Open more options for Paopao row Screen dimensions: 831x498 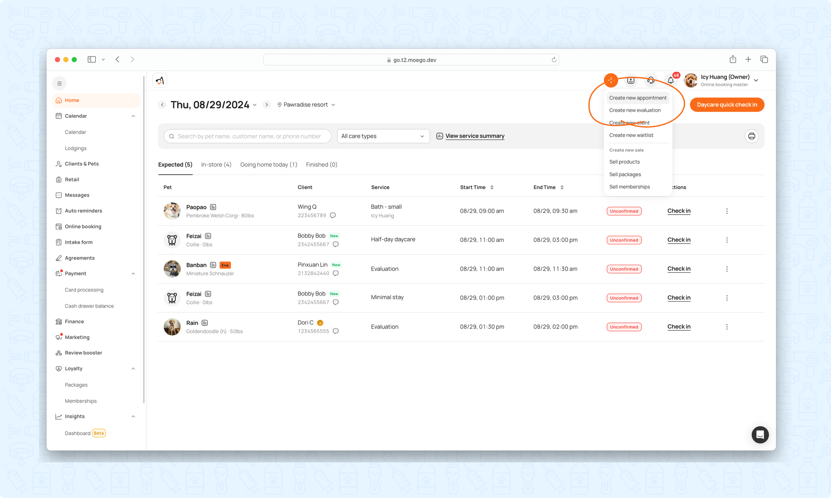tap(727, 211)
